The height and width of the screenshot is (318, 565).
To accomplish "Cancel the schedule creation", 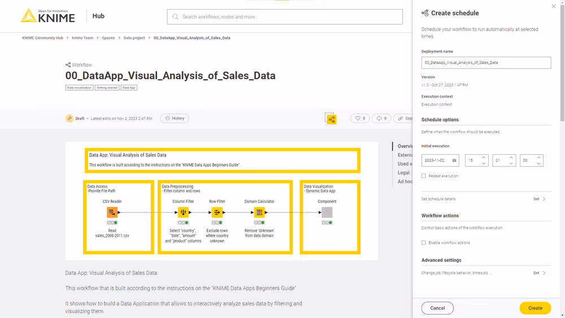I will click(437, 308).
